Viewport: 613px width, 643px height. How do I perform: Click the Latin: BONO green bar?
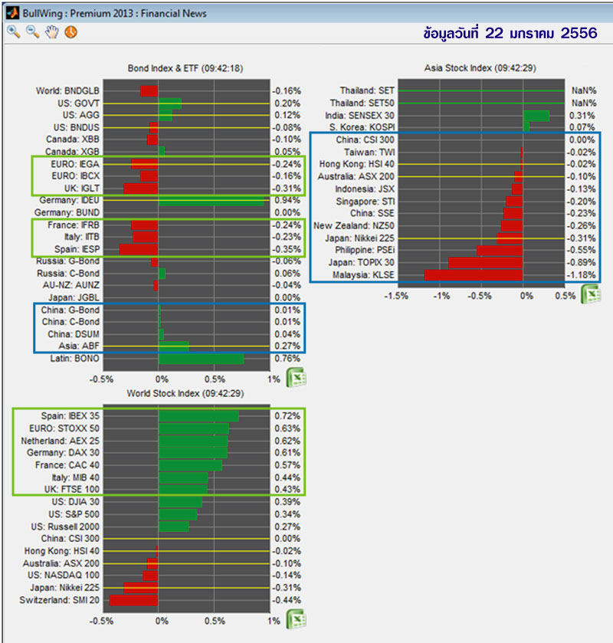click(201, 359)
